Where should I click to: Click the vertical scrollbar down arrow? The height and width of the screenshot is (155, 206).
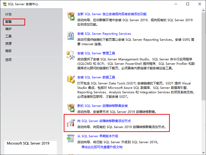(204, 153)
